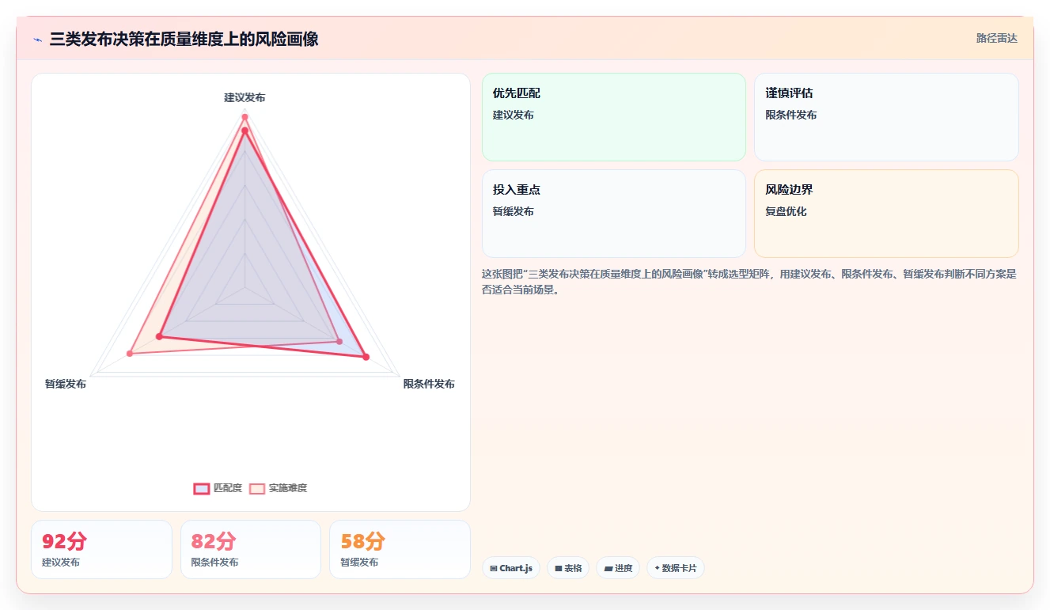Viewport: 1050px width, 610px height.
Task: Select the 进度 tag
Action: (618, 568)
